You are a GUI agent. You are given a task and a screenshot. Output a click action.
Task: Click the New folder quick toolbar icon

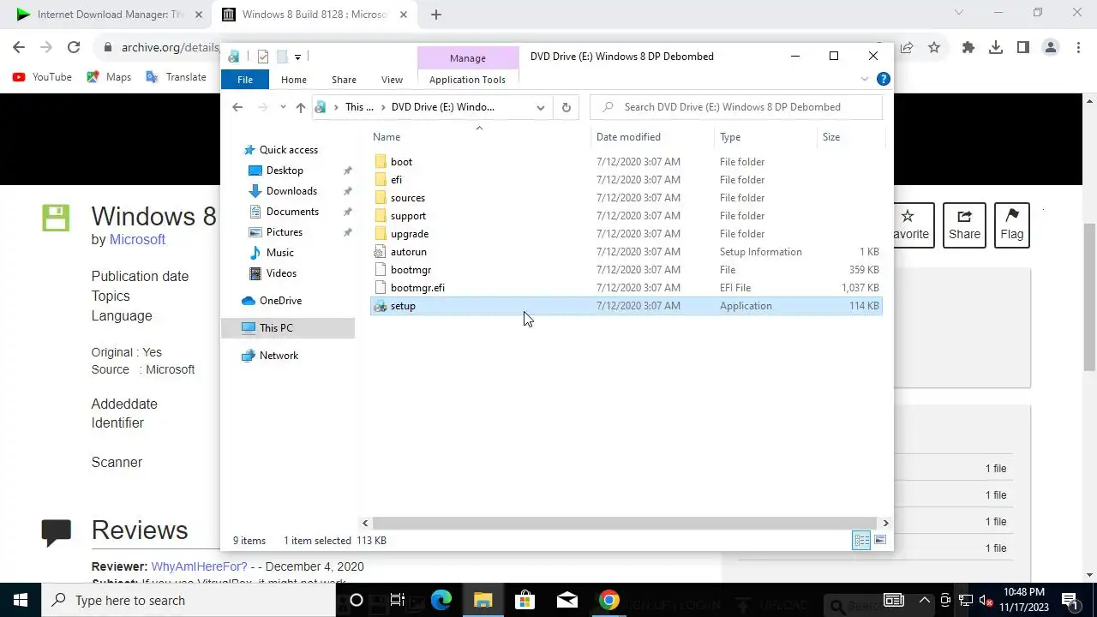click(x=281, y=57)
